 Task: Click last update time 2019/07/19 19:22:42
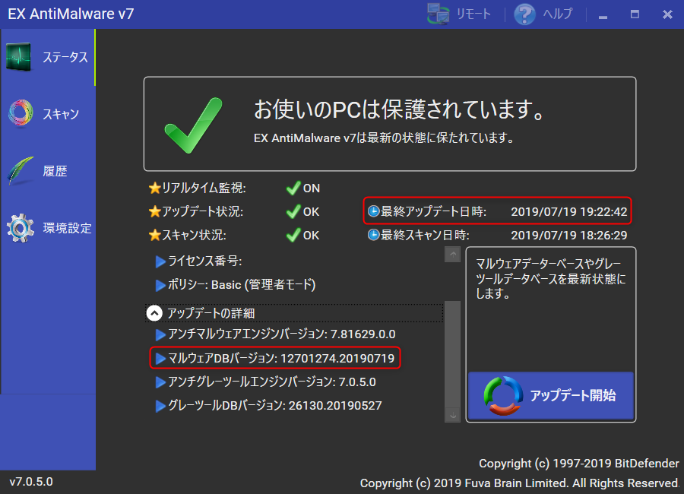[568, 211]
